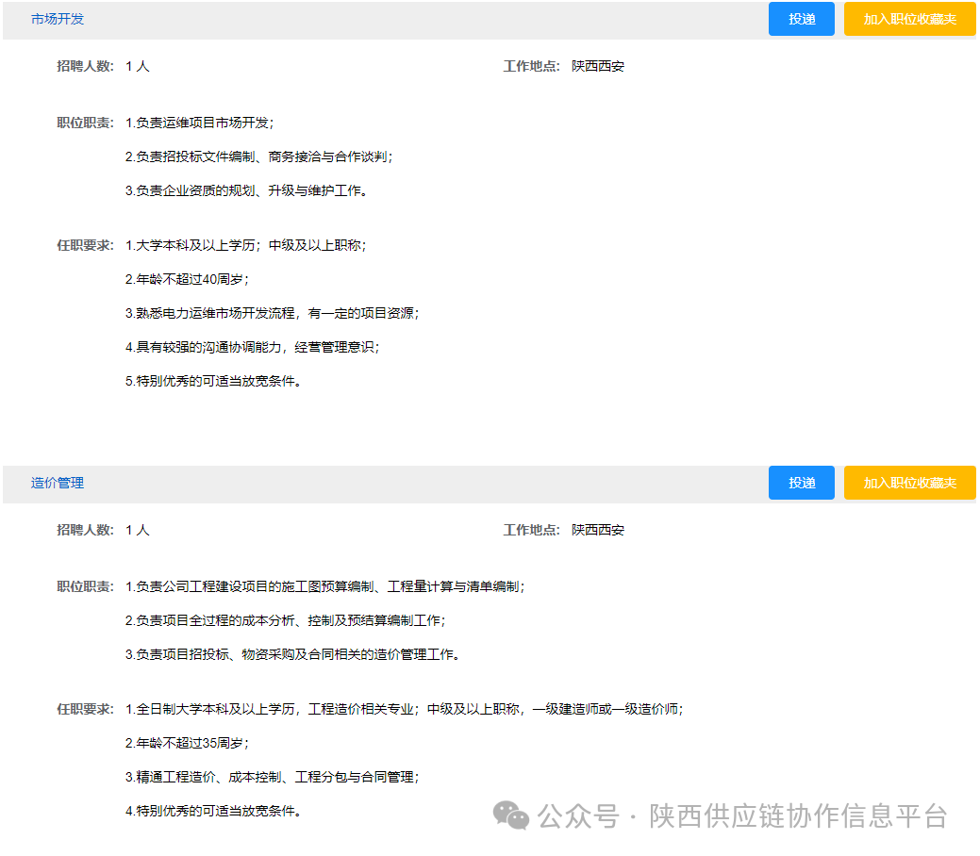The width and height of the screenshot is (980, 856).
Task: Click the 负责运维项目市场开发 duty line
Action: point(199,123)
